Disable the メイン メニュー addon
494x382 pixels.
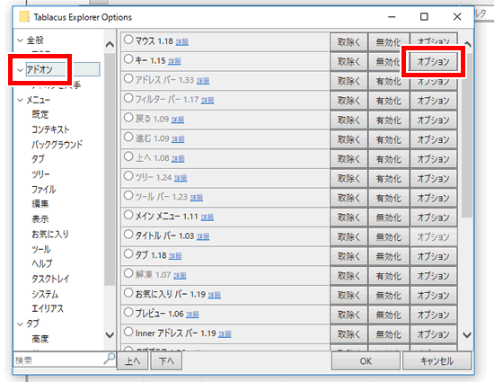(x=389, y=218)
